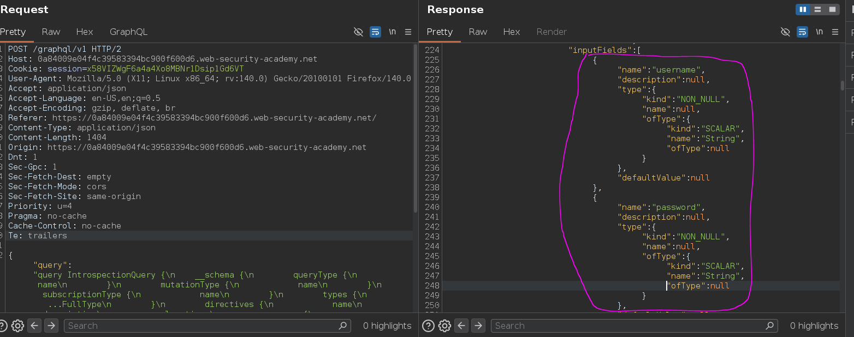Viewport: 854px width, 337px height.
Task: Click the session cookie value
Action: [165, 69]
